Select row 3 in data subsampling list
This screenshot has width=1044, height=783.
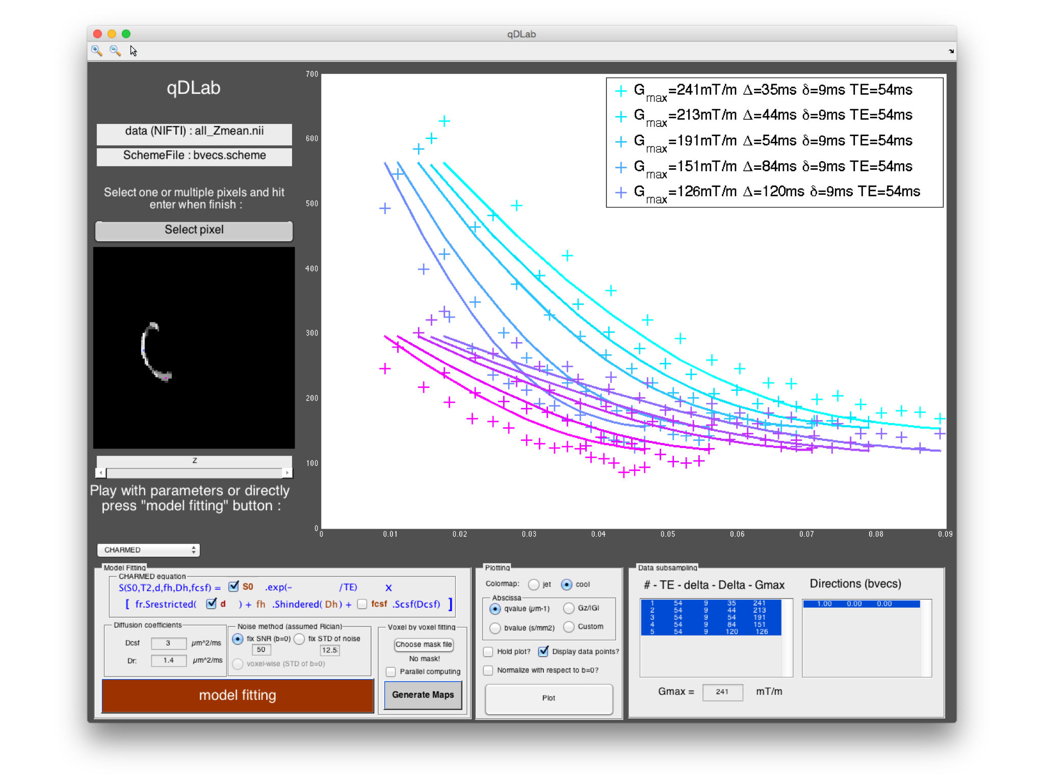coord(711,617)
